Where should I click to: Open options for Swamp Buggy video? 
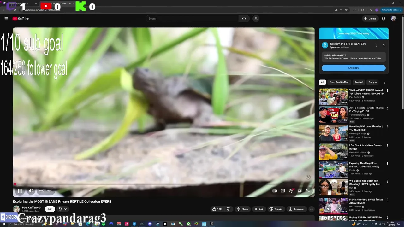pos(387,146)
